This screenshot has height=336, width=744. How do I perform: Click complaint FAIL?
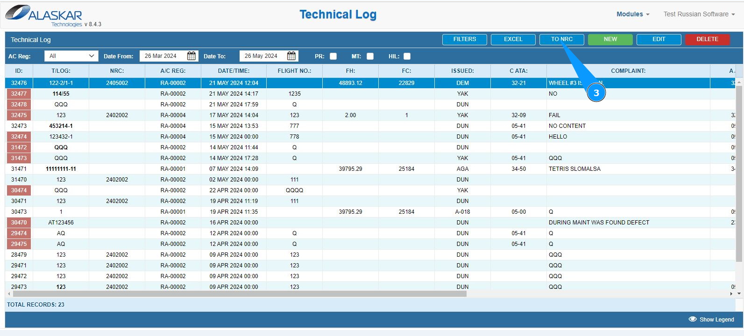554,115
